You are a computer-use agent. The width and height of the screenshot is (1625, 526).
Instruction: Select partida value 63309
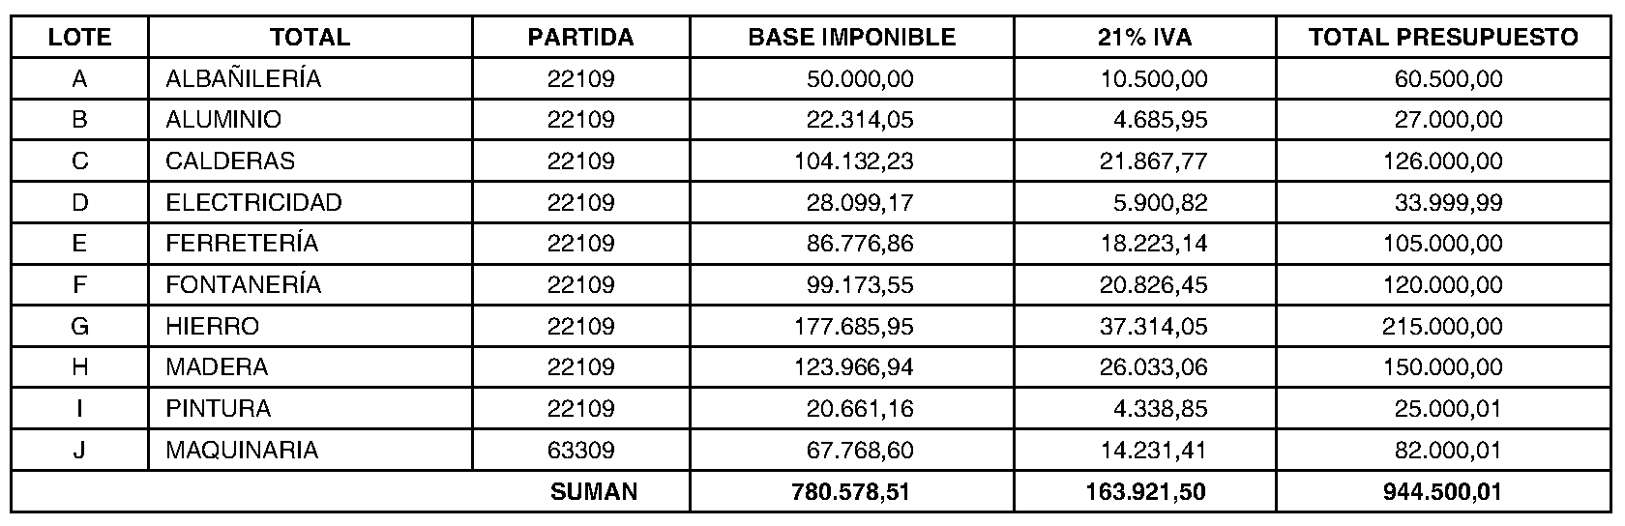580,450
